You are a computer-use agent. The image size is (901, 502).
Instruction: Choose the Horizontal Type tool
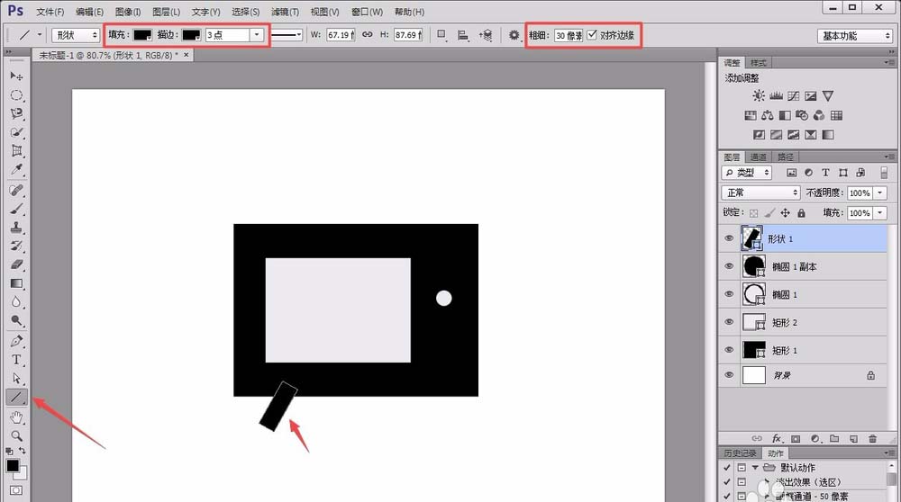pos(16,360)
